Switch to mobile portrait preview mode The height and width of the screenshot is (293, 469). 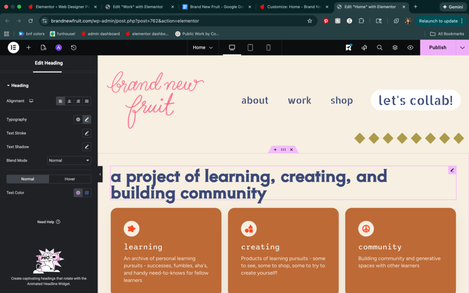[268, 48]
